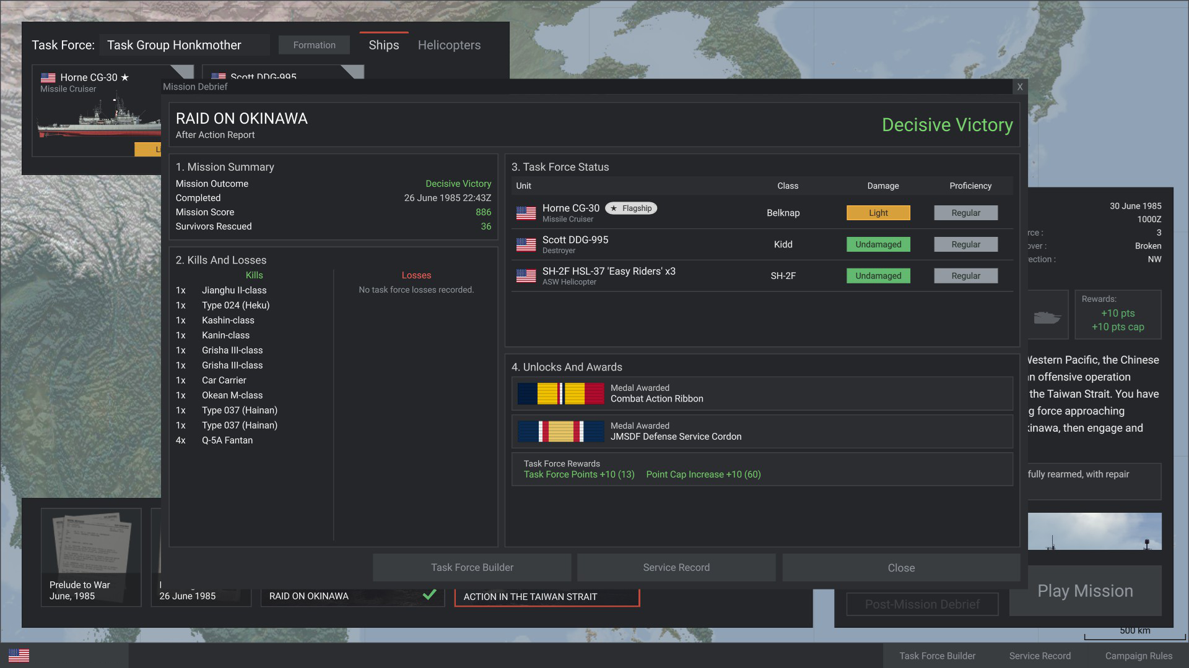Click the Combat Action Ribbon medal icon

(x=560, y=393)
